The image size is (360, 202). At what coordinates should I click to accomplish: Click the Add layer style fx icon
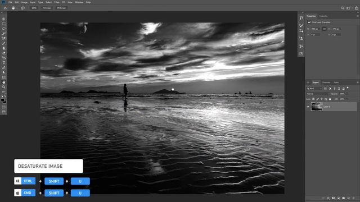pos(328,198)
